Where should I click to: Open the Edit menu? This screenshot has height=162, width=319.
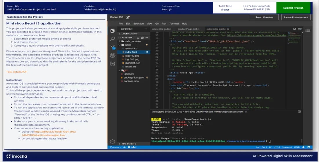[x=128, y=24]
